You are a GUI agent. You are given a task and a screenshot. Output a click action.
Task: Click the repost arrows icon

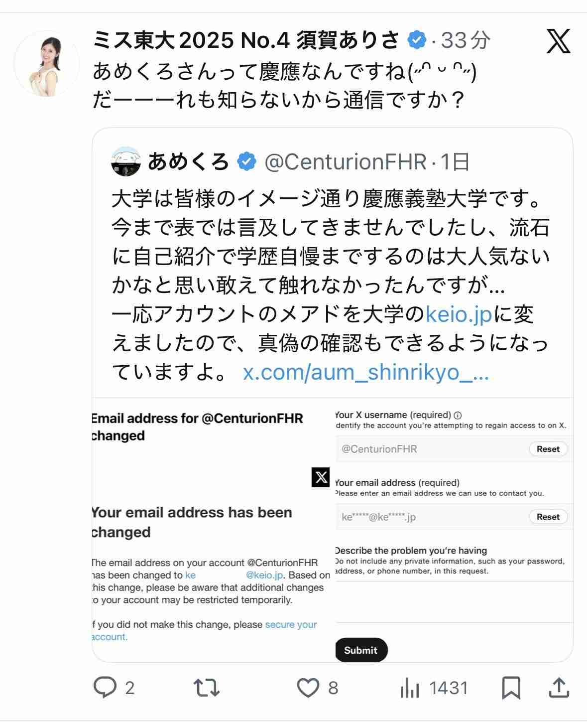tap(207, 688)
